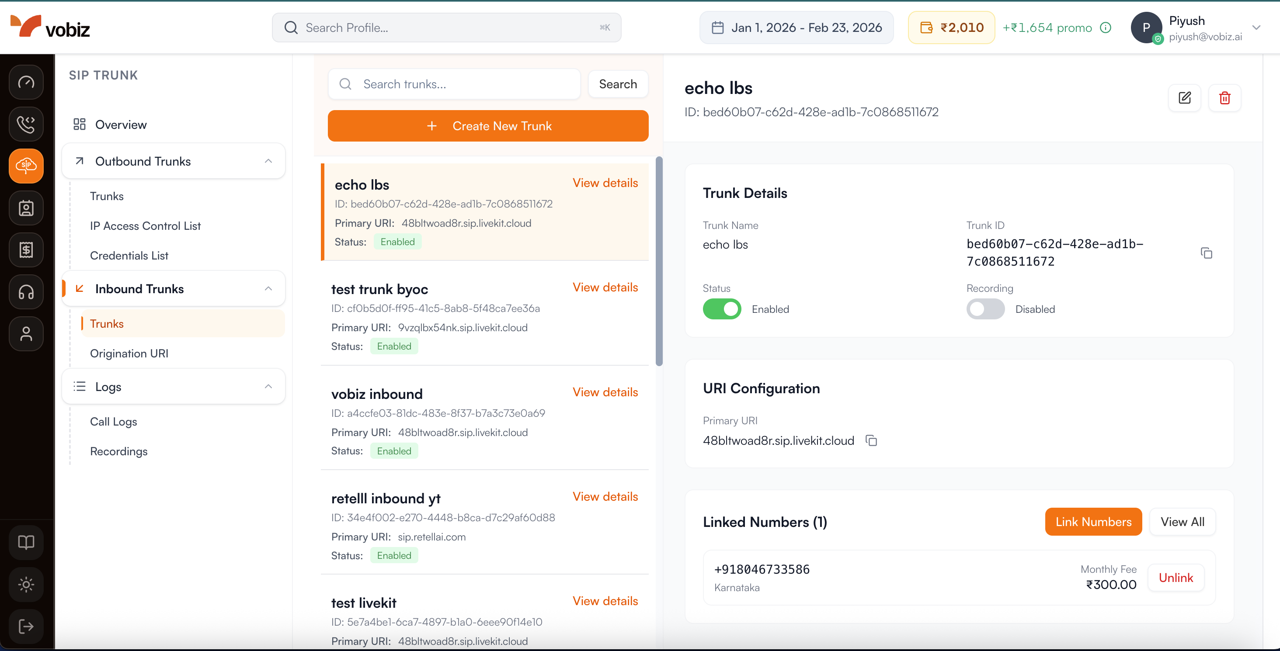The height and width of the screenshot is (651, 1280).
Task: Click Create New Trunk button
Action: coord(488,126)
